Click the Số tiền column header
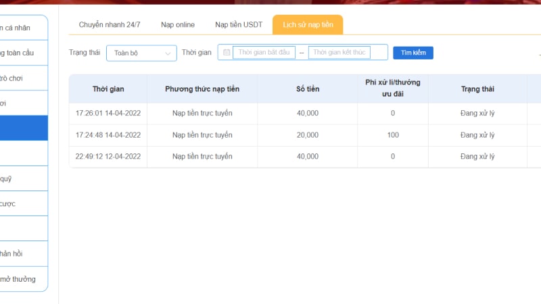 [x=308, y=89]
